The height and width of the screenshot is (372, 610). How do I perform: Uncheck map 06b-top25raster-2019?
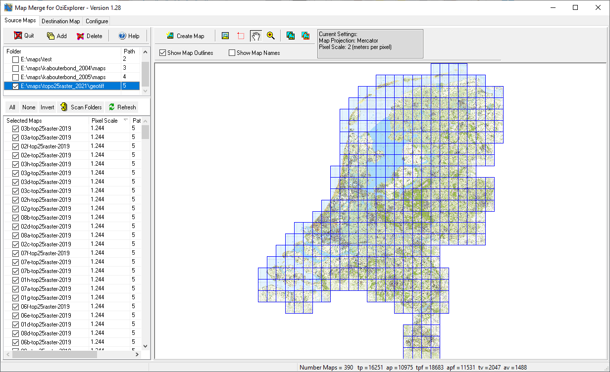[x=15, y=342]
